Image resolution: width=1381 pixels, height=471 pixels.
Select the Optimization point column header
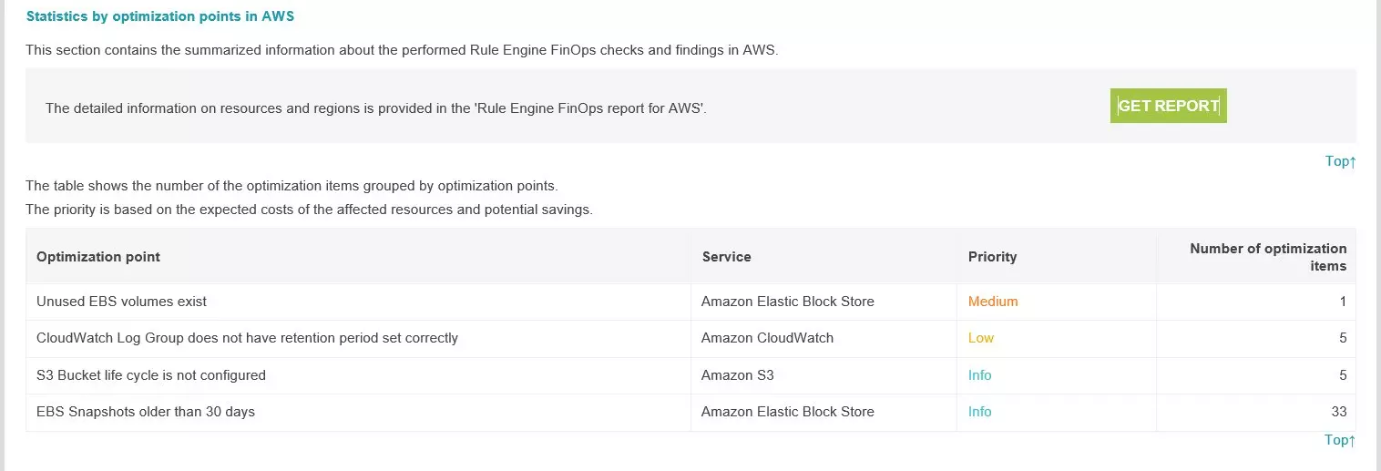(x=98, y=257)
